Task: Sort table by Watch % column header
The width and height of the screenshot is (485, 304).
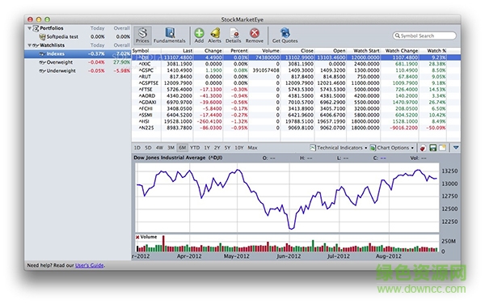Action: [x=432, y=51]
